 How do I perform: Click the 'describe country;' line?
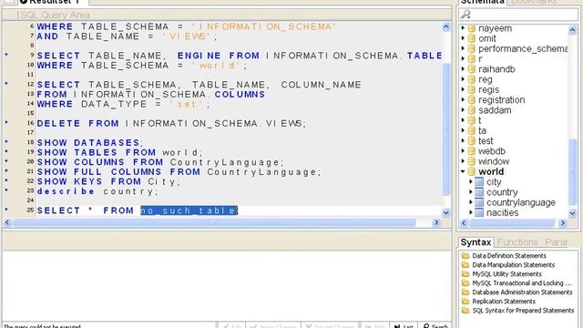[x=97, y=191]
